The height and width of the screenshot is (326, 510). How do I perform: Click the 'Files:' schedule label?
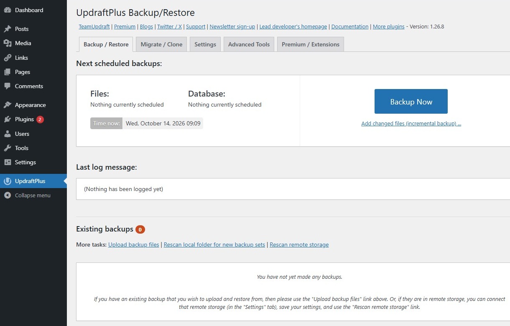[x=99, y=94]
